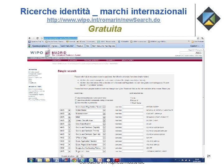Image resolution: width=224 pixels, height=168 pixels.
Task: Open PowerPoint from the taskbar
Action: (100, 160)
